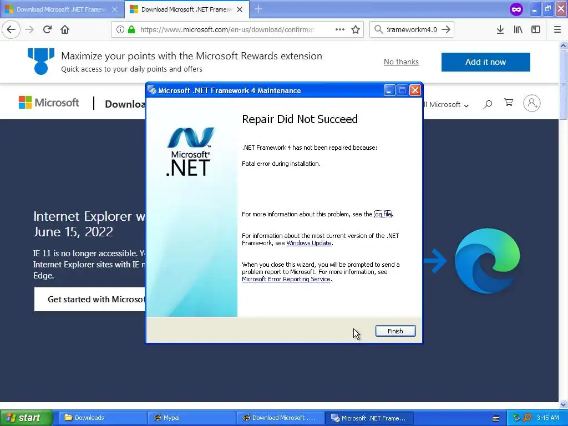This screenshot has height=426, width=568.
Task: Switch to Mypal taskbar item
Action: (x=191, y=418)
